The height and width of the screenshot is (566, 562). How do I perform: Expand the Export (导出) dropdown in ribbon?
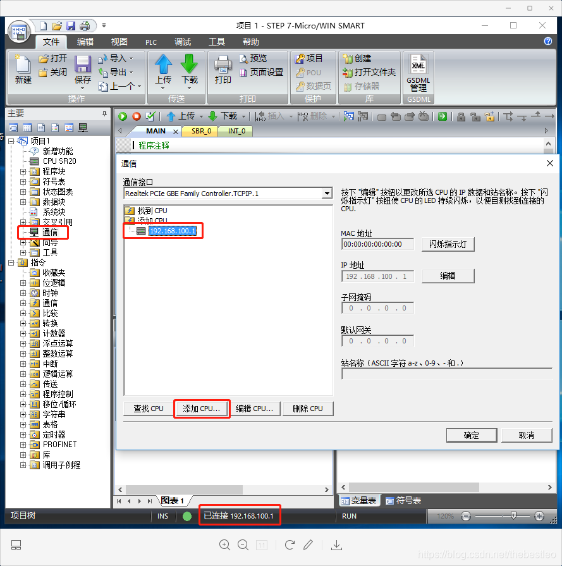point(131,73)
